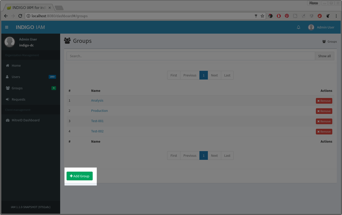Reload the page with refresh icon

pyautogui.click(x=20, y=16)
